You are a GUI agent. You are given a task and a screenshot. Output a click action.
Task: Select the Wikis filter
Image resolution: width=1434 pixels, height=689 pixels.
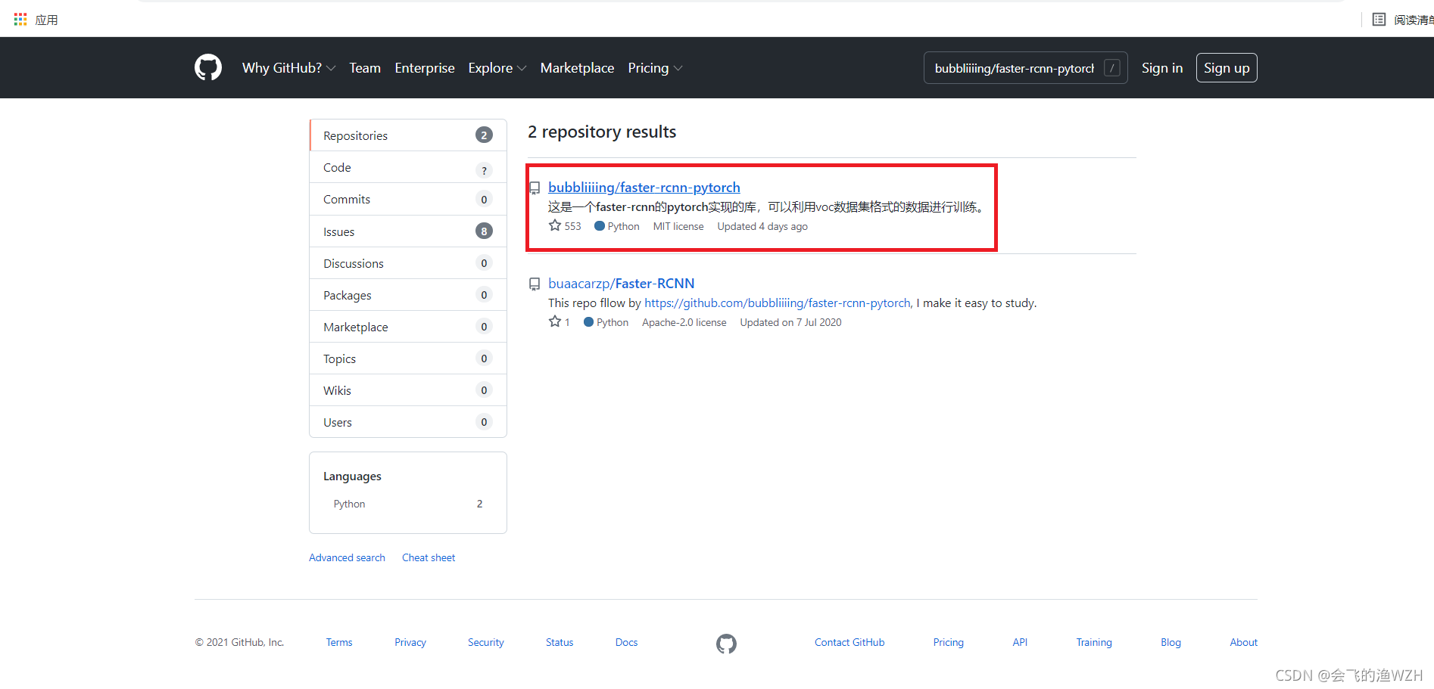408,390
